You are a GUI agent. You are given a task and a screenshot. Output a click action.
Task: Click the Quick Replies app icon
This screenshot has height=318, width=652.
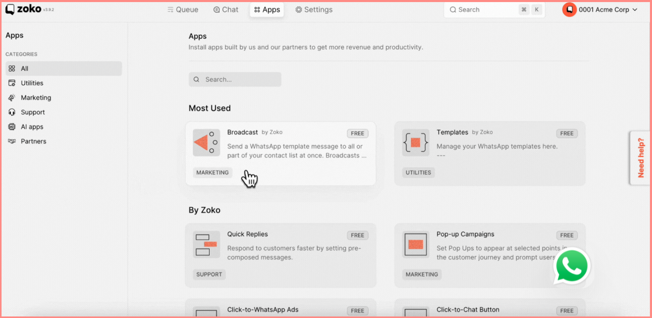206,244
